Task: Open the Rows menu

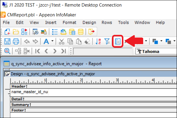Action: (x=107, y=22)
